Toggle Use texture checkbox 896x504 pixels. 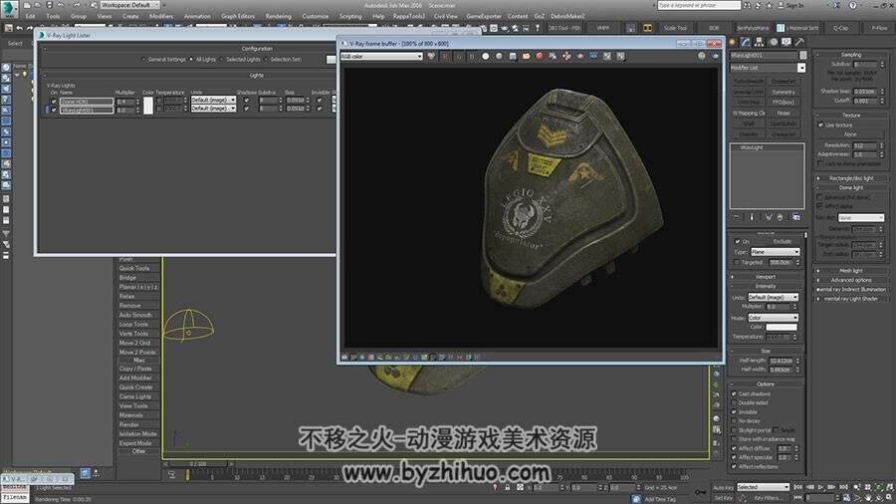click(x=821, y=125)
